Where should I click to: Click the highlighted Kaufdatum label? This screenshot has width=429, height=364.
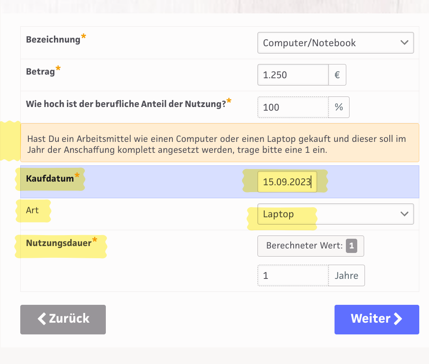[50, 178]
